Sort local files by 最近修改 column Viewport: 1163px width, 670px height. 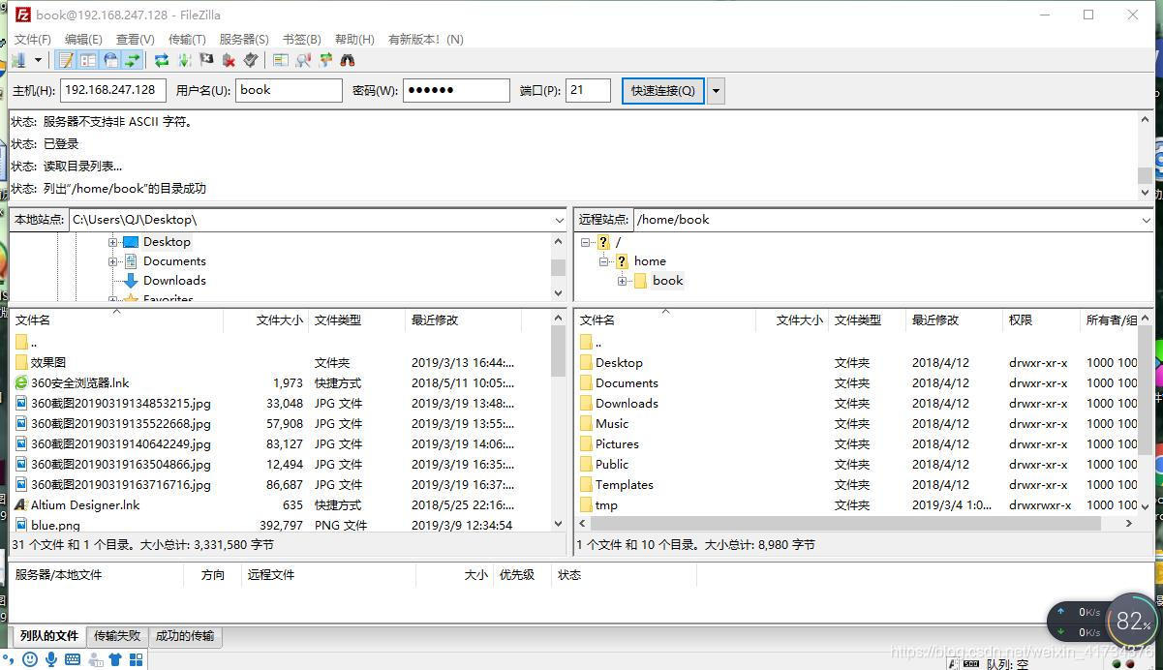click(x=463, y=320)
